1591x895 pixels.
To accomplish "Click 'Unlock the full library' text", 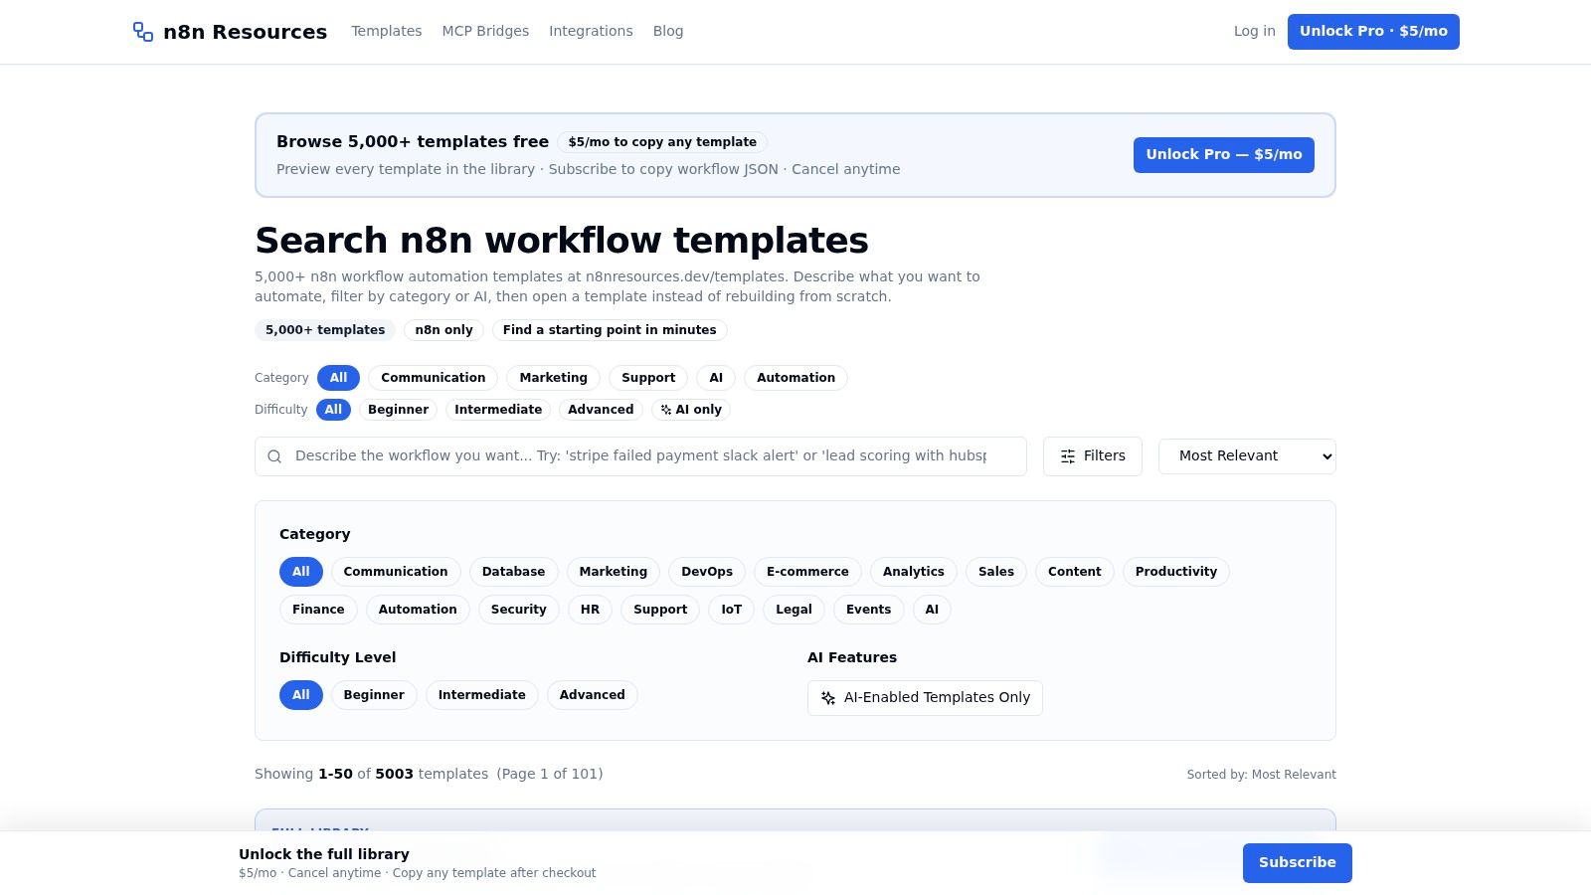I will coord(324,854).
